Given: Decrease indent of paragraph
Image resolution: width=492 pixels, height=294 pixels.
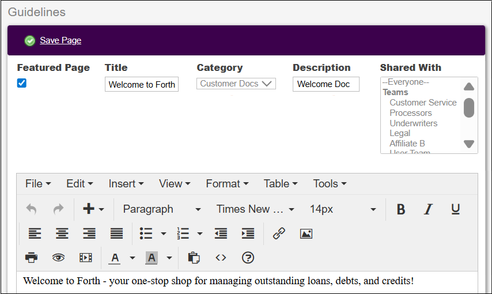Looking at the screenshot, I should tap(221, 233).
